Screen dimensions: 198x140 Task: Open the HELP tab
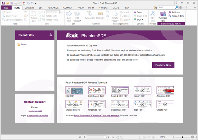(126, 8)
